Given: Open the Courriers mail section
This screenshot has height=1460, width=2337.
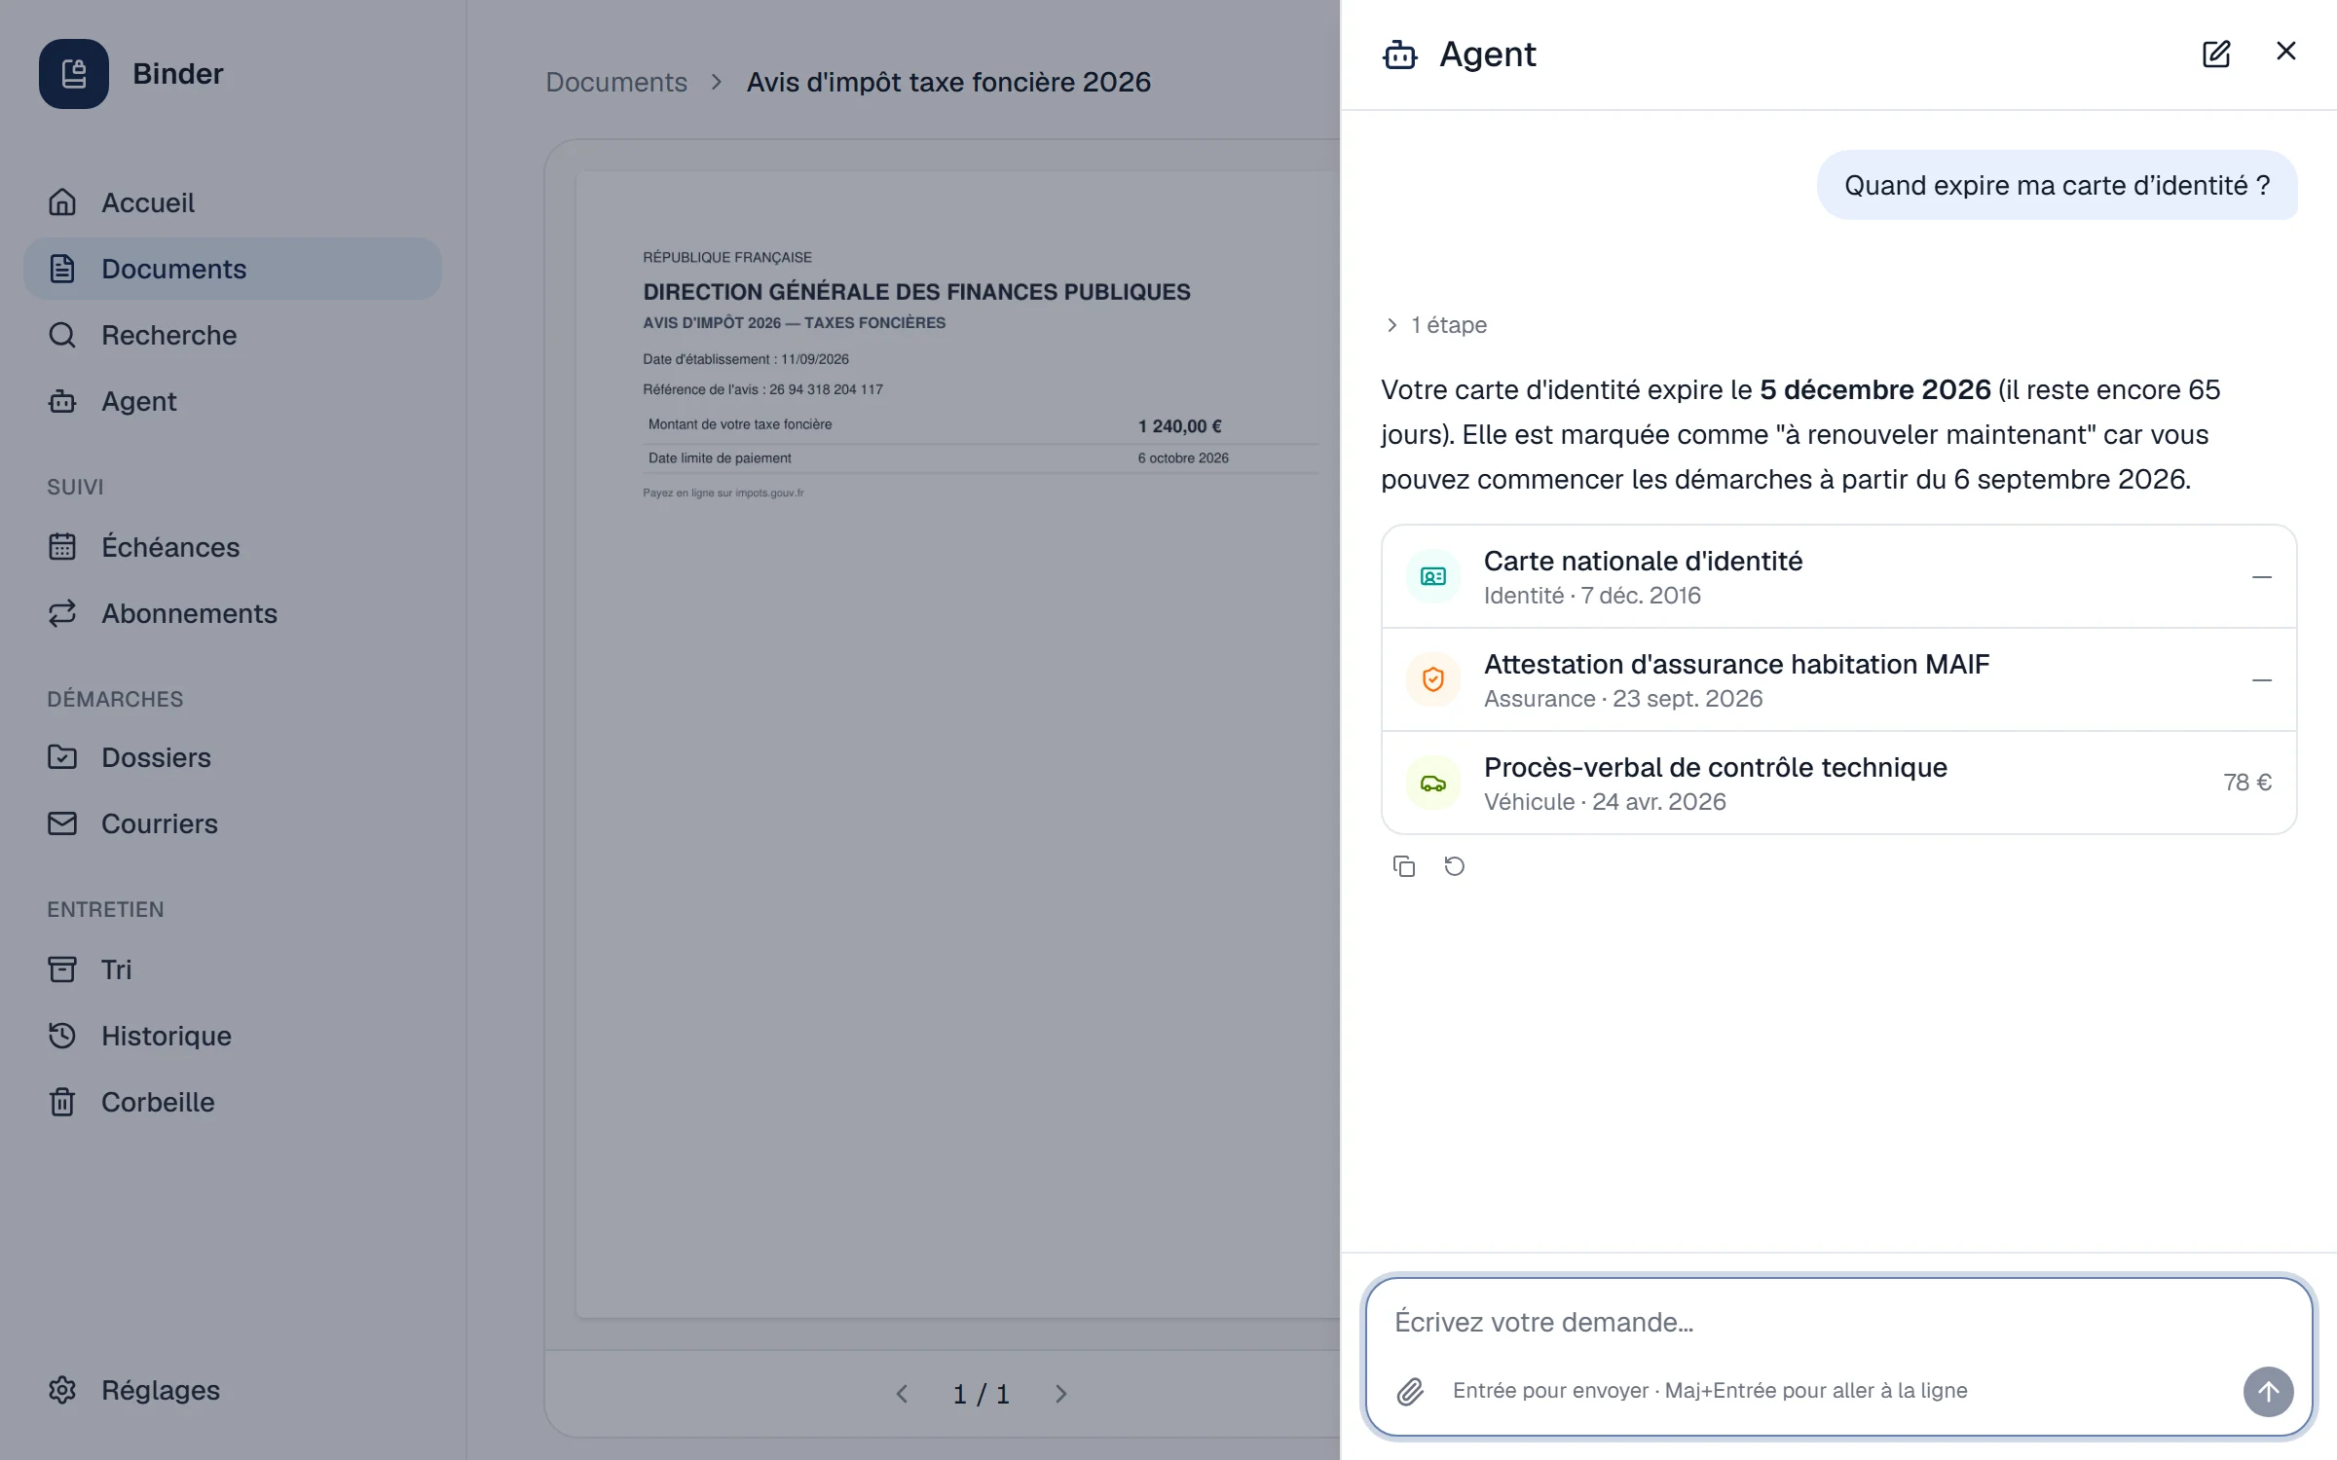Looking at the screenshot, I should pyautogui.click(x=232, y=823).
